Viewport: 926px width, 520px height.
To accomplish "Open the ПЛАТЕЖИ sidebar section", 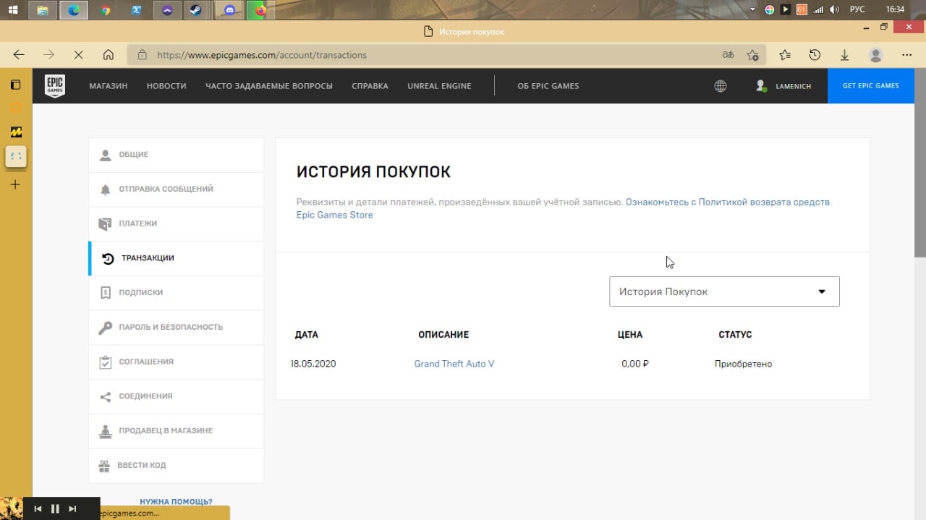I will 177,224.
